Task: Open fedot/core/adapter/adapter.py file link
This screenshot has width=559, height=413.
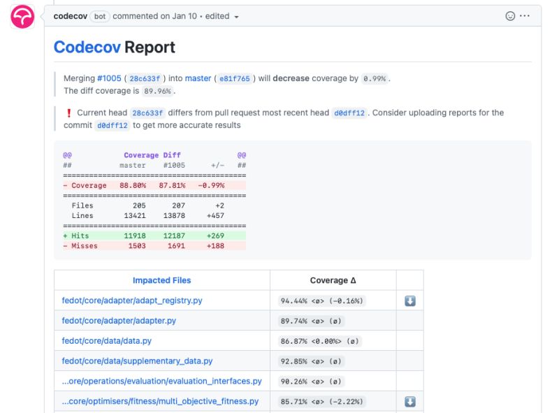Action: 119,321
